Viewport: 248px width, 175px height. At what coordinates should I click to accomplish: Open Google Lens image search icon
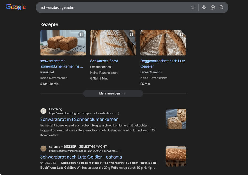click(213, 7)
